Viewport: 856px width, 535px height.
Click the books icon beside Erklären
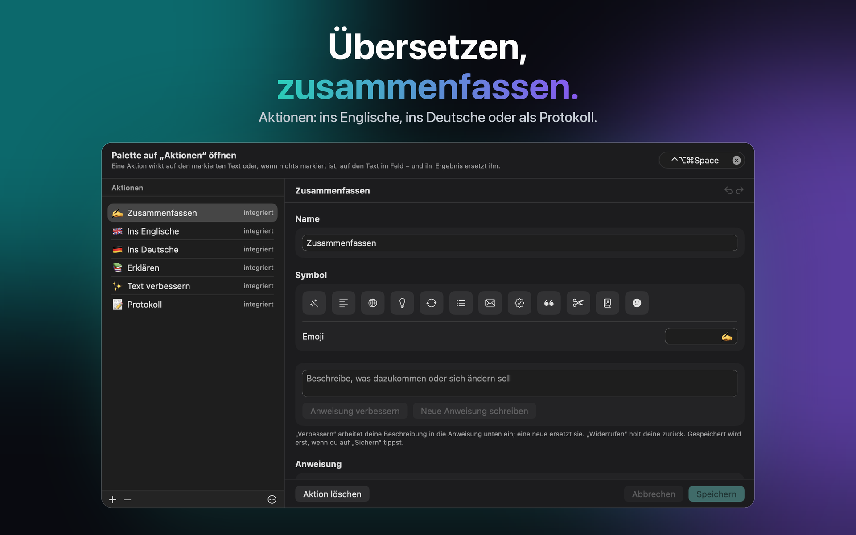118,268
